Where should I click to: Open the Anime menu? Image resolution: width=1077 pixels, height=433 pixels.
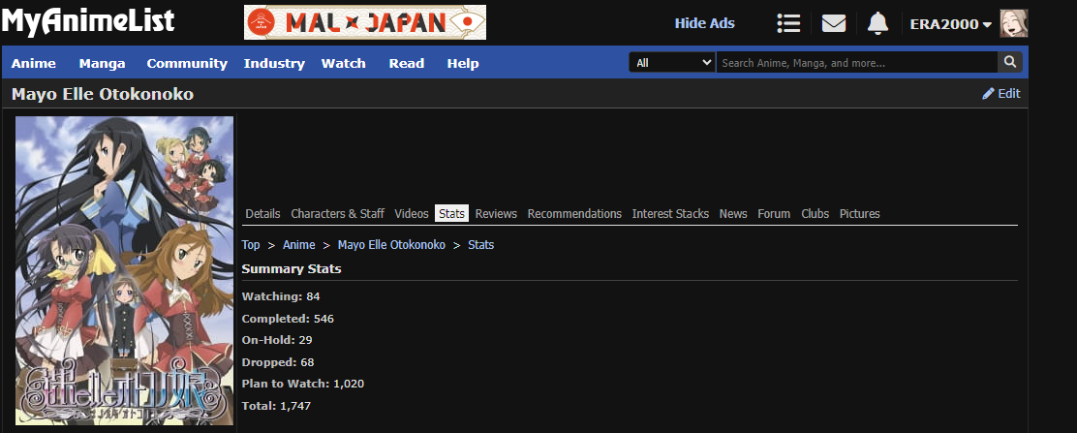point(34,63)
